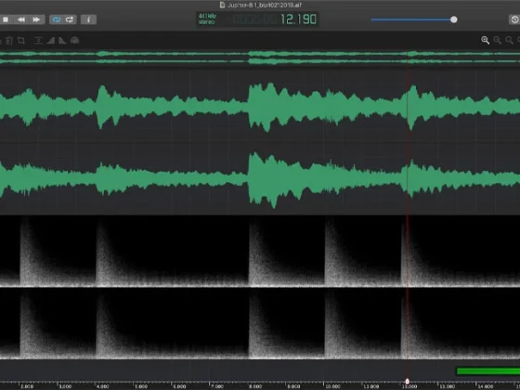
Task: Click the zoom-out magnifier icon
Action: pyautogui.click(x=497, y=41)
